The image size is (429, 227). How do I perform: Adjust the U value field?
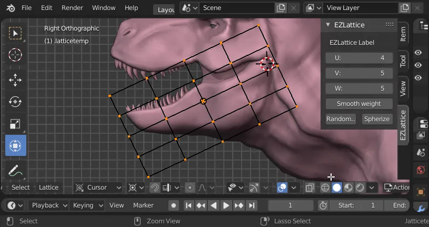point(359,58)
